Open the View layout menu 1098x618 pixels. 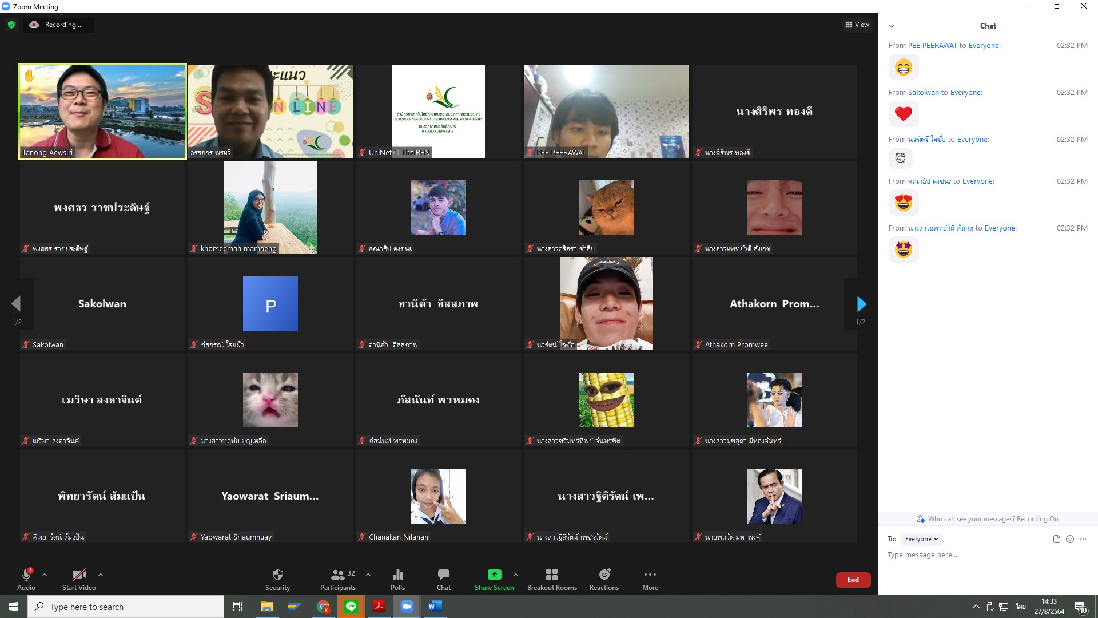(857, 25)
